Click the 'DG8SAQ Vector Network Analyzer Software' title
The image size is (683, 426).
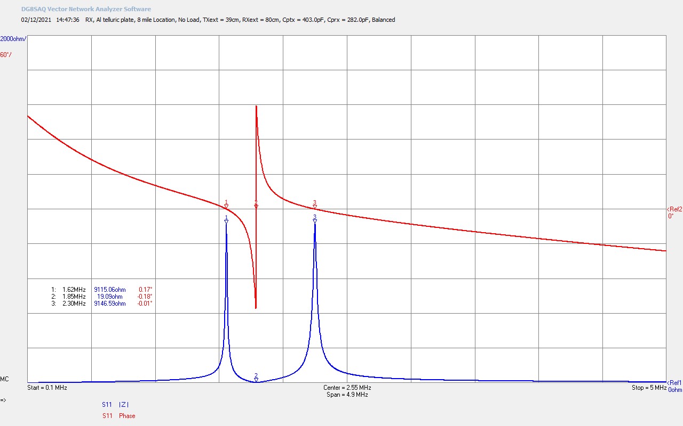click(86, 9)
